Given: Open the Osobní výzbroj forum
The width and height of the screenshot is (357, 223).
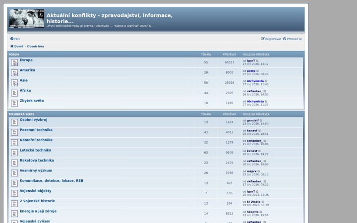Looking at the screenshot, I should (x=34, y=120).
